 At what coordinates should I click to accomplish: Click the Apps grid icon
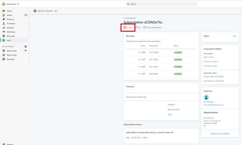click(4, 40)
